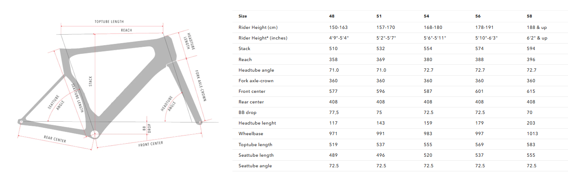Click the Wheelbase row label in table
This screenshot has width=568, height=186.
[251, 133]
